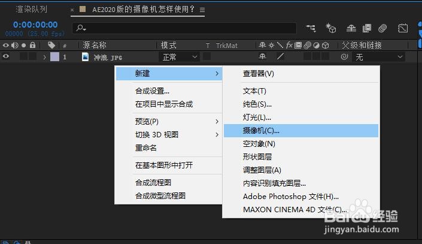Expand the 冲浪.JPG layer properties arrow
Screen dimensions: 422x244
point(45,57)
